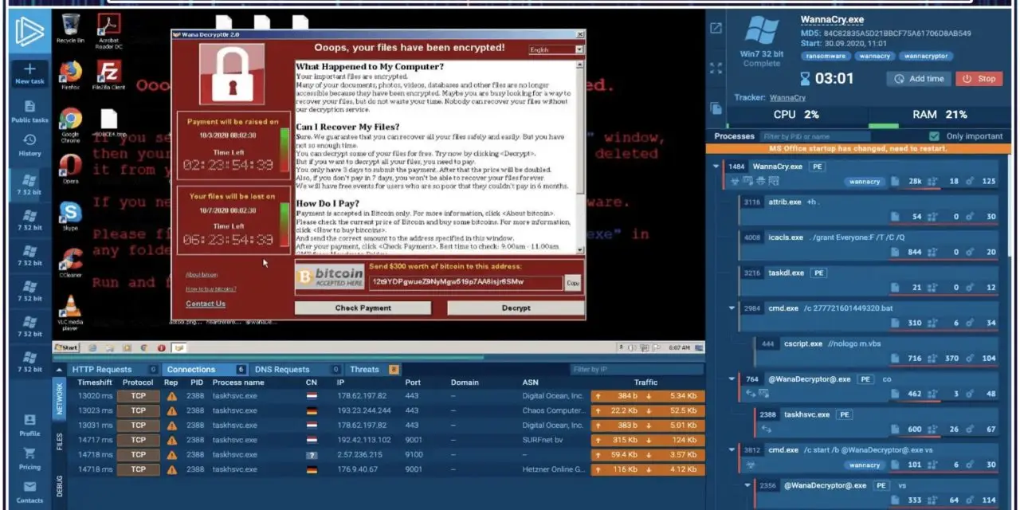Screen dimensions: 1020x510
Task: Open the How to buy bitcoins link
Action: [211, 288]
